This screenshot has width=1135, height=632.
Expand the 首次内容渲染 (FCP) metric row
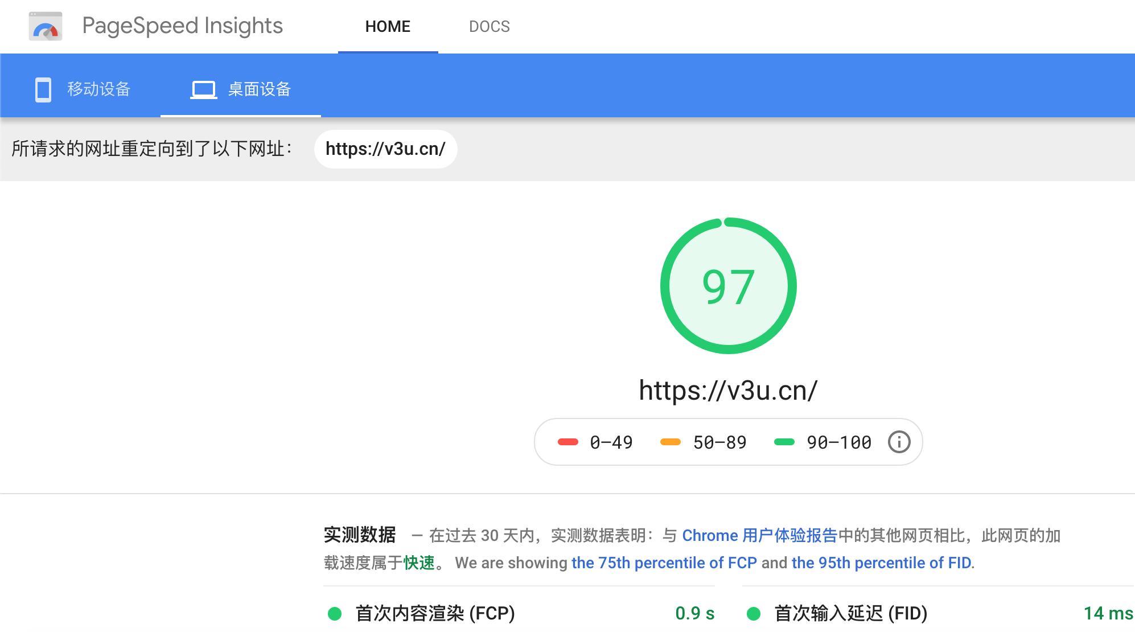coord(435,613)
